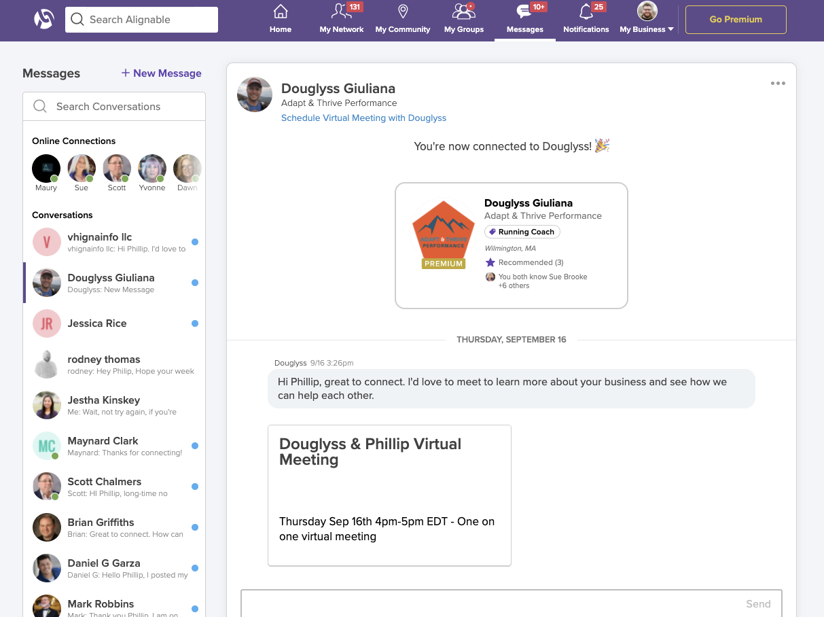Open My Network icon with 131 badge

[x=341, y=12]
